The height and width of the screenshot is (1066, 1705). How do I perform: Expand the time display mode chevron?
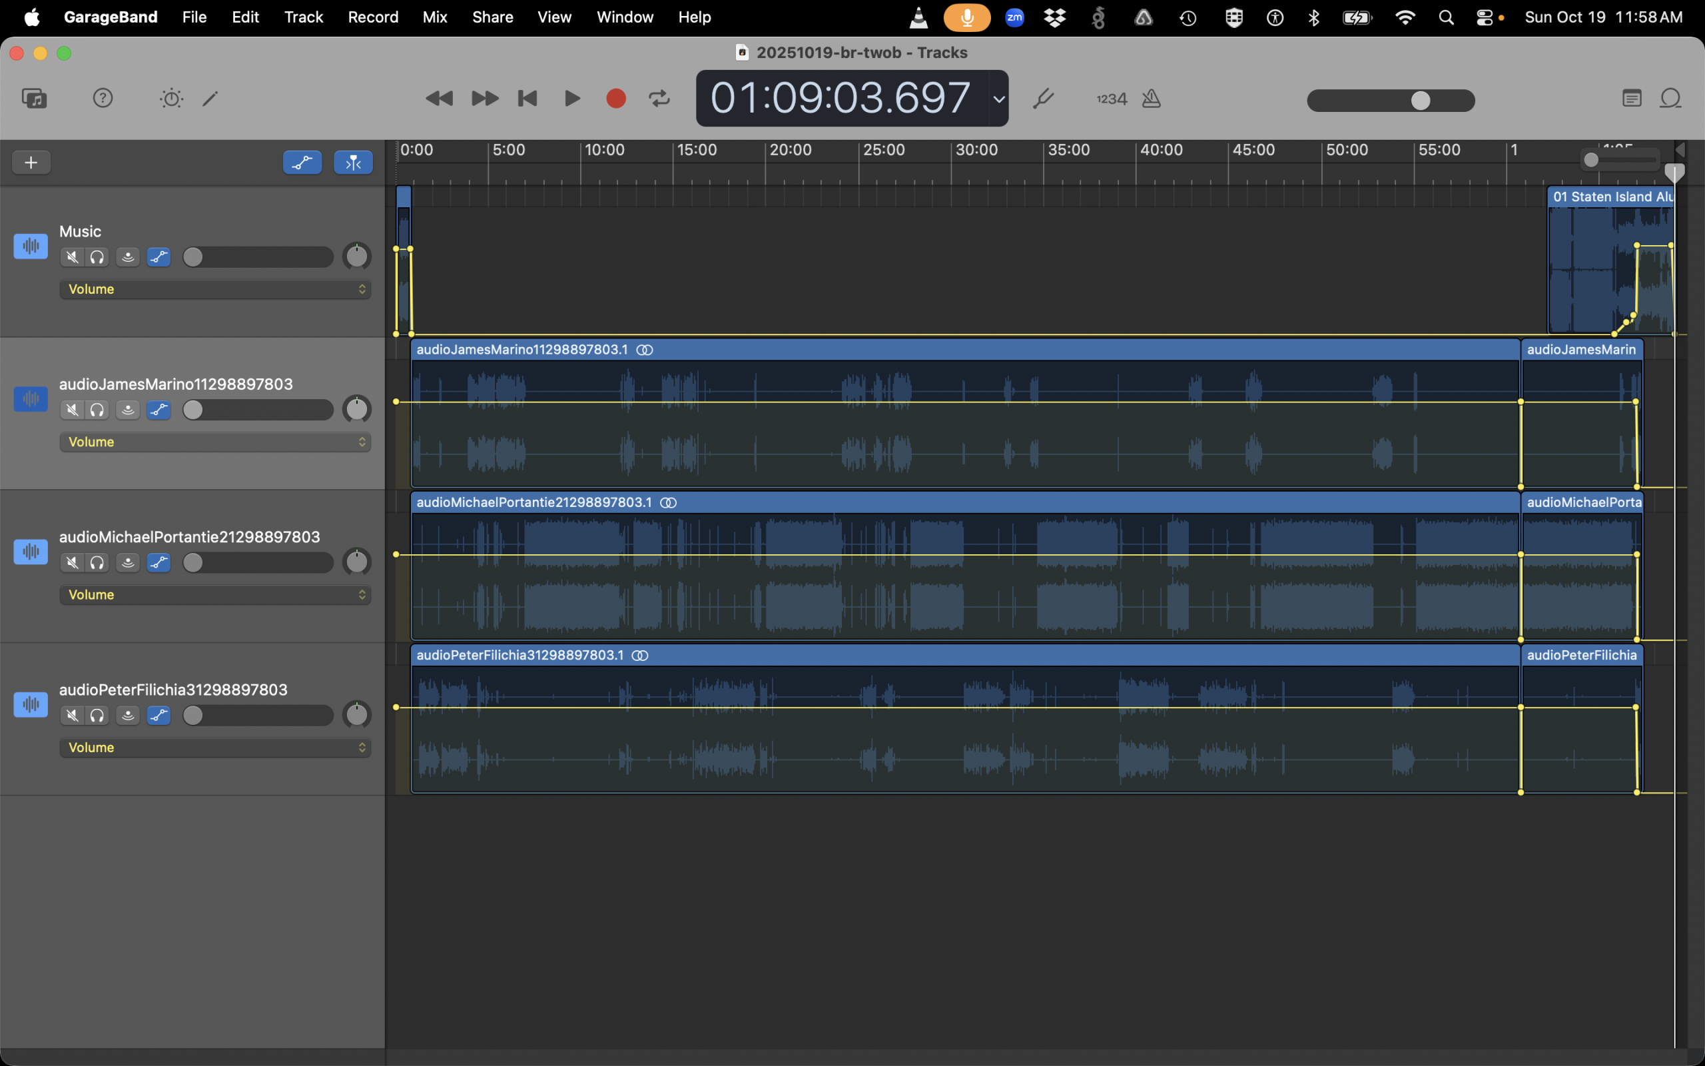pyautogui.click(x=998, y=99)
